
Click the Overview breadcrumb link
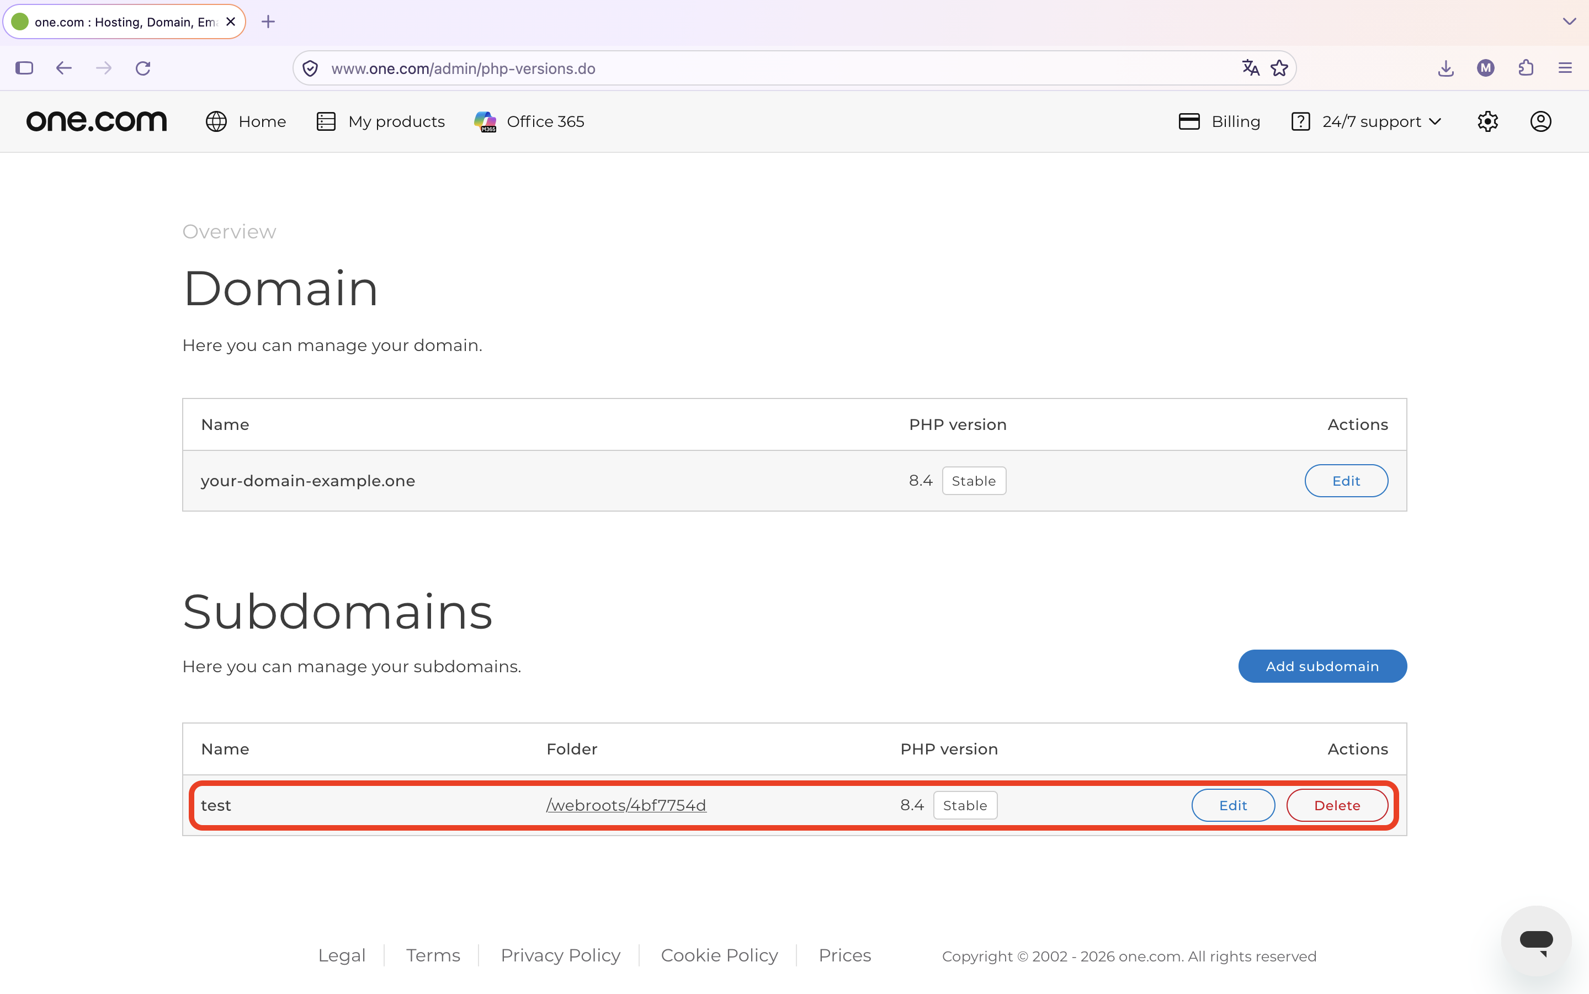point(230,231)
